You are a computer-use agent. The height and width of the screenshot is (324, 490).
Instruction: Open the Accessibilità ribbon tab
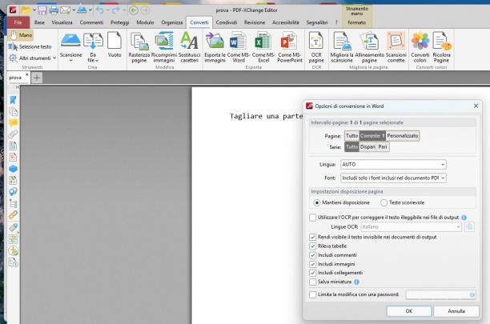[x=286, y=22]
